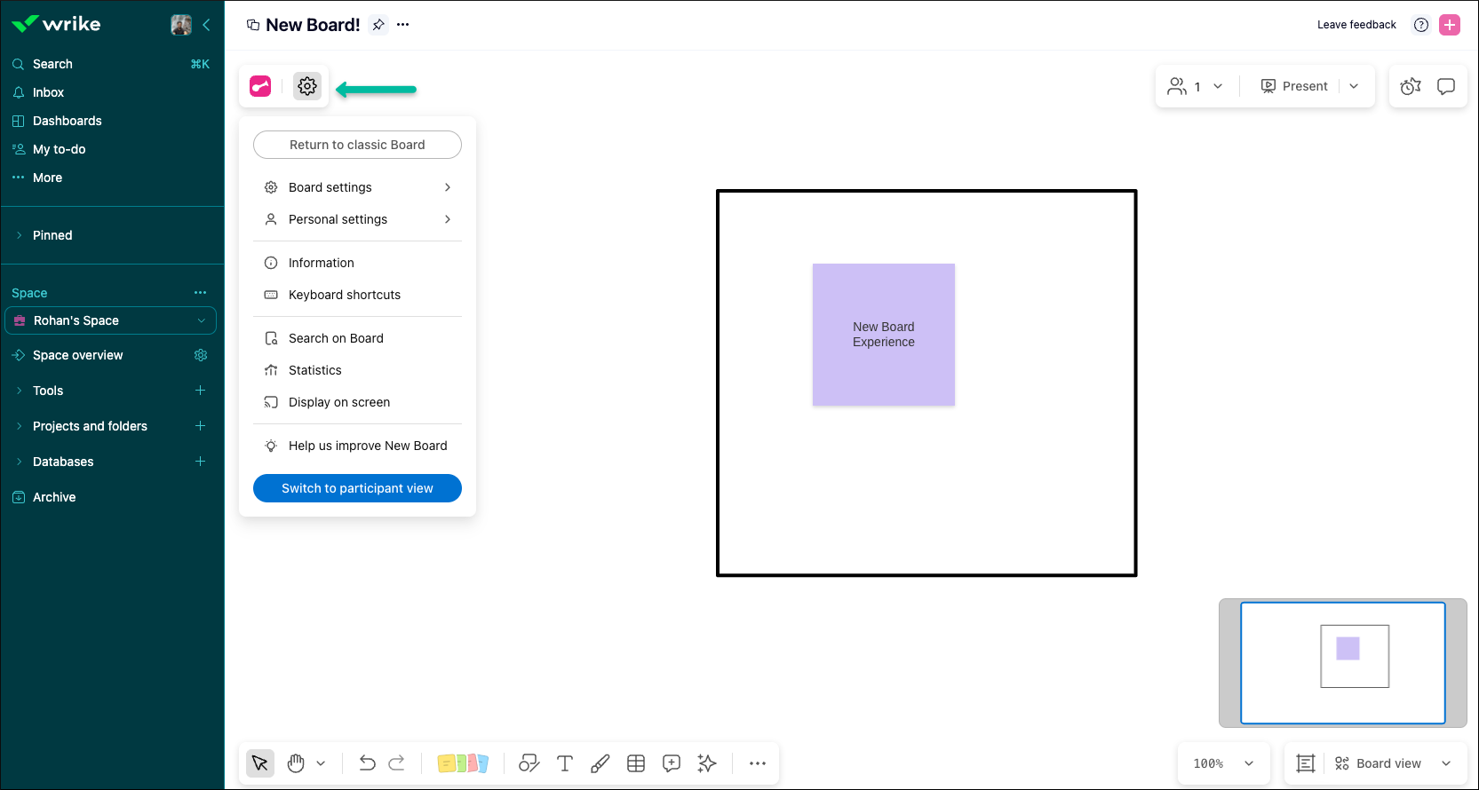Toggle the board settings gear button
Viewport: 1479px width, 790px height.
(307, 86)
